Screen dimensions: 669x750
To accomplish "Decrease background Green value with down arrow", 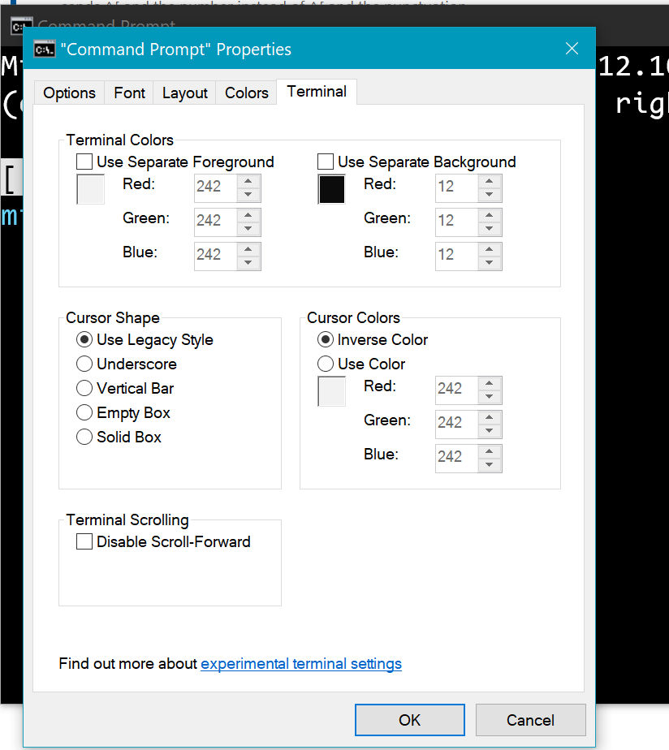I will pyautogui.click(x=489, y=228).
